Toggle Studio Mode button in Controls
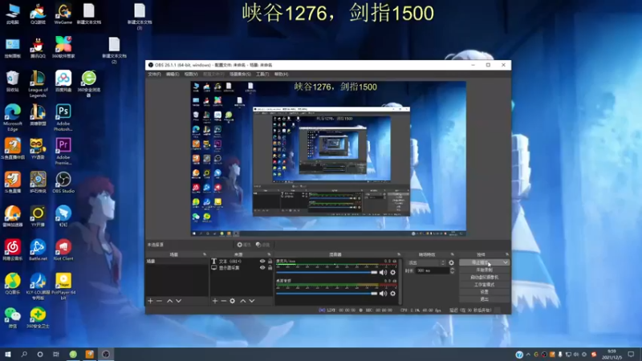The height and width of the screenshot is (361, 642). 485,285
